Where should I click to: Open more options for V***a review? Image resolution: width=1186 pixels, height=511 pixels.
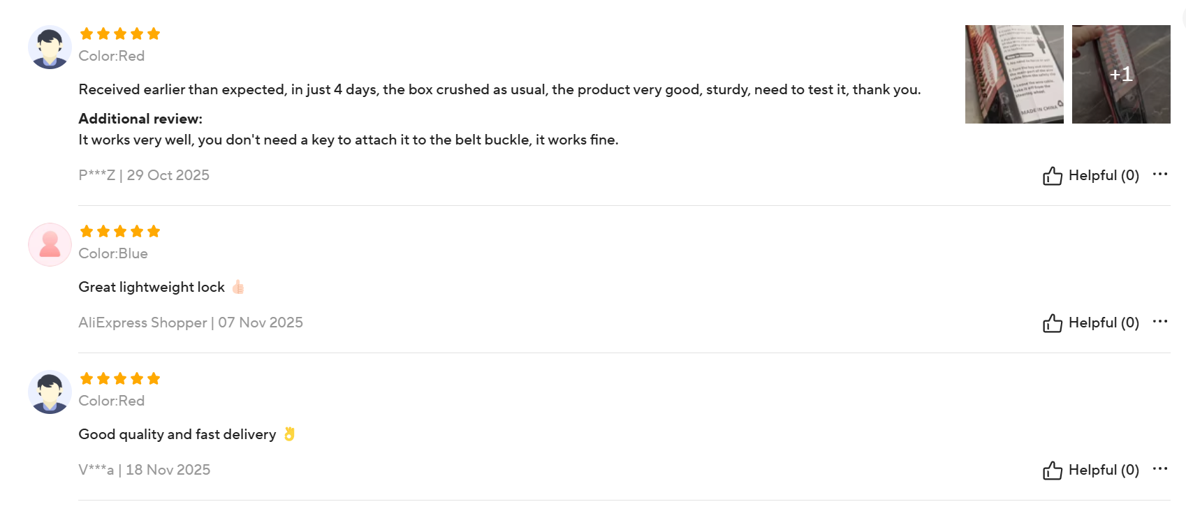1160,468
